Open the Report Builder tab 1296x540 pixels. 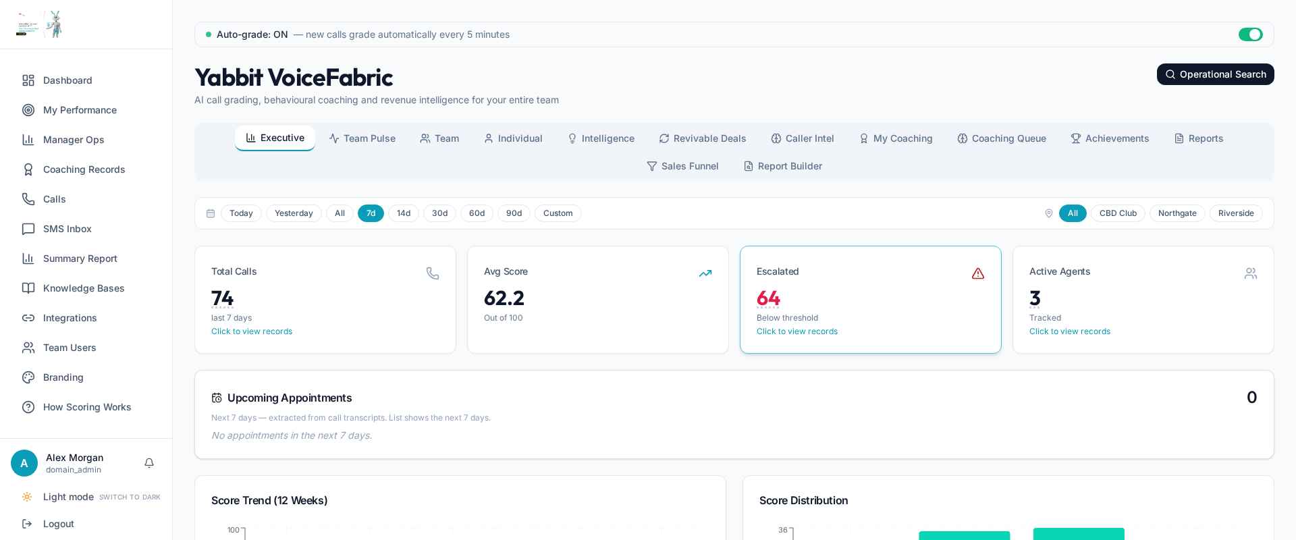coord(783,166)
